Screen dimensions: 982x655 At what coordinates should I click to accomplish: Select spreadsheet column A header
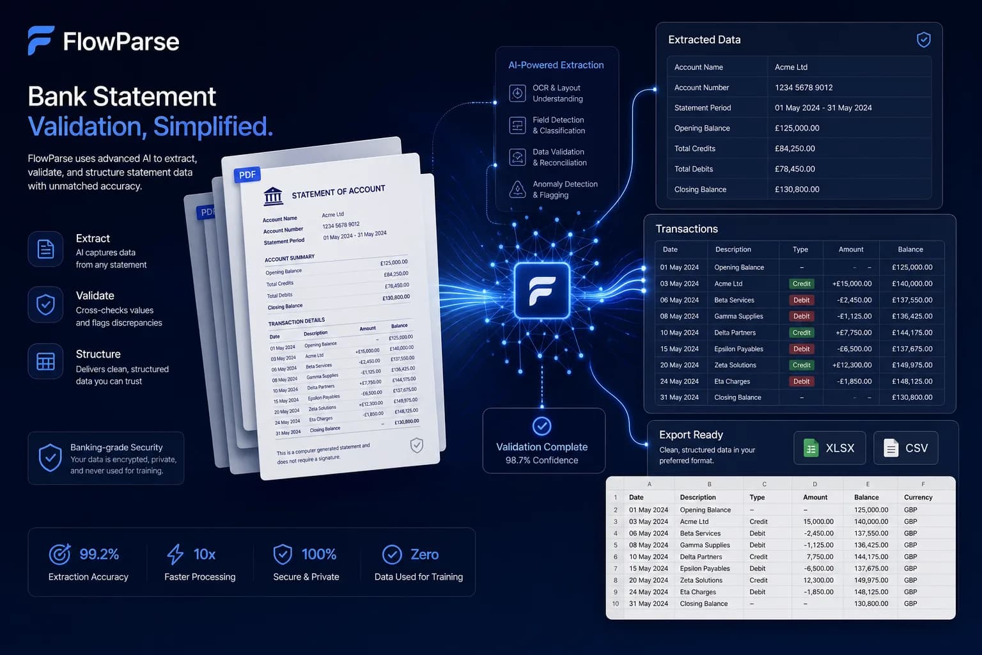point(649,484)
